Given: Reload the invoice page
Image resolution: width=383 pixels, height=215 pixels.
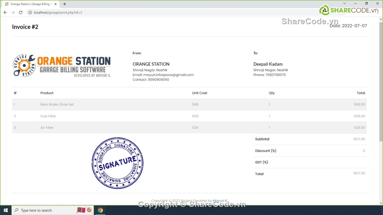Looking at the screenshot, I should click(x=21, y=12).
